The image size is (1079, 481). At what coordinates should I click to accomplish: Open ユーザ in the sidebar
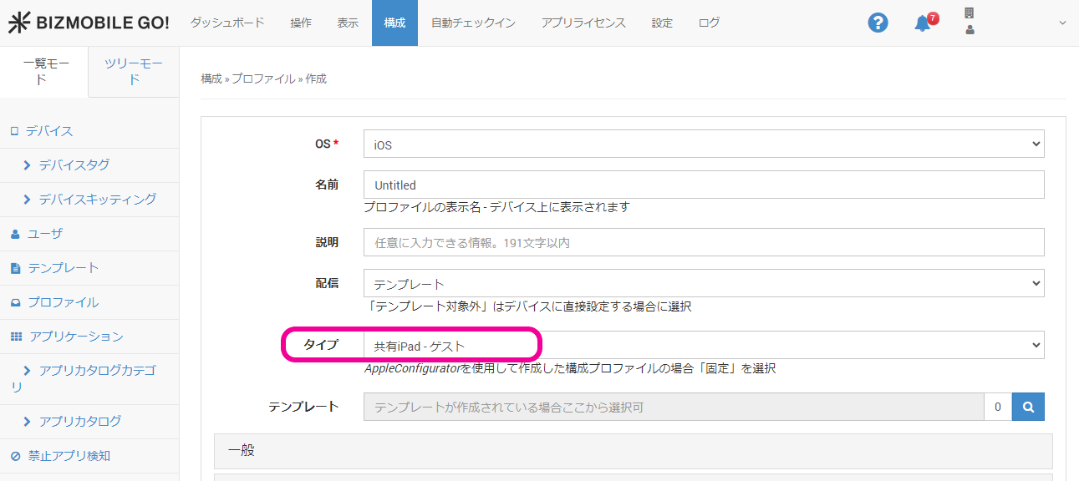point(45,234)
